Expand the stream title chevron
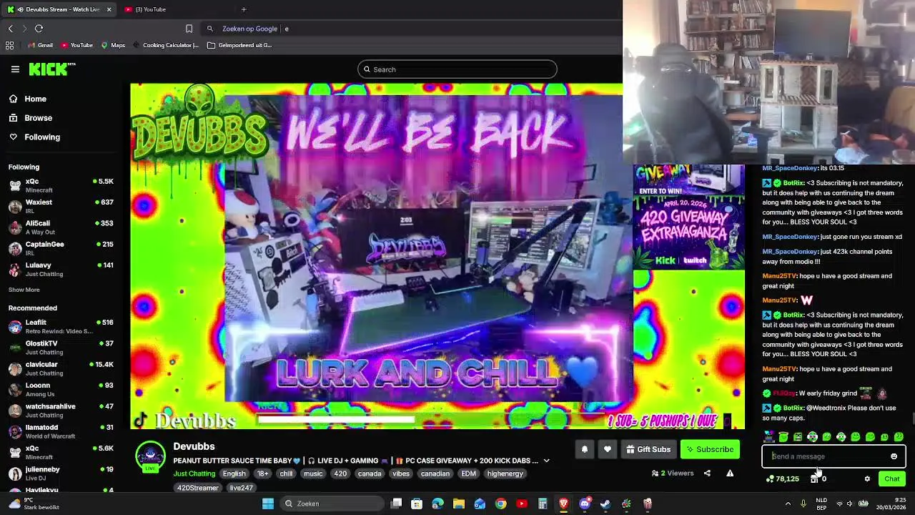 pyautogui.click(x=546, y=461)
